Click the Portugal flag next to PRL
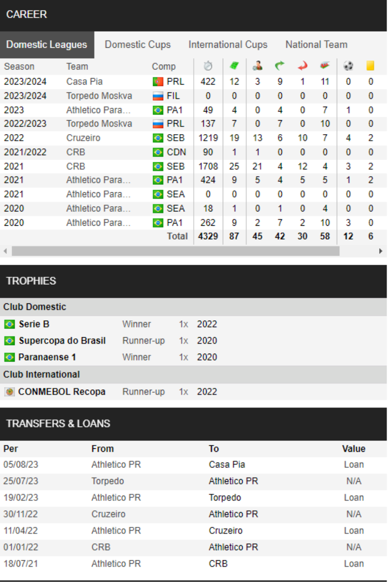 click(x=158, y=82)
